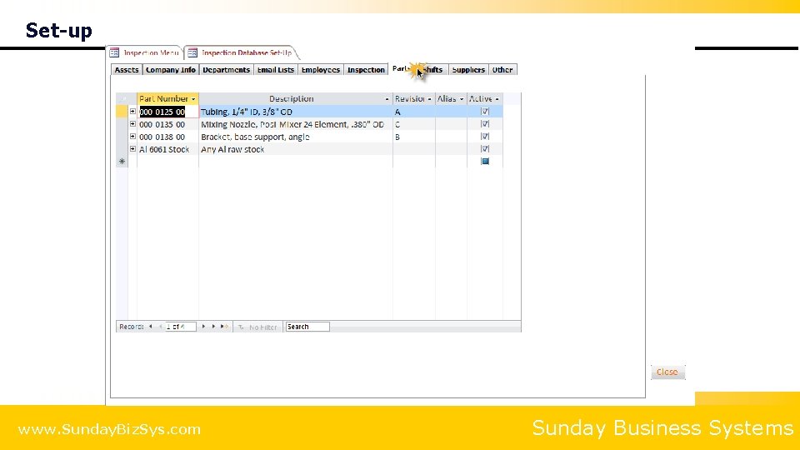This screenshot has height=450, width=800.
Task: Toggle Active checkbox for Al raw stock row
Action: 485,149
